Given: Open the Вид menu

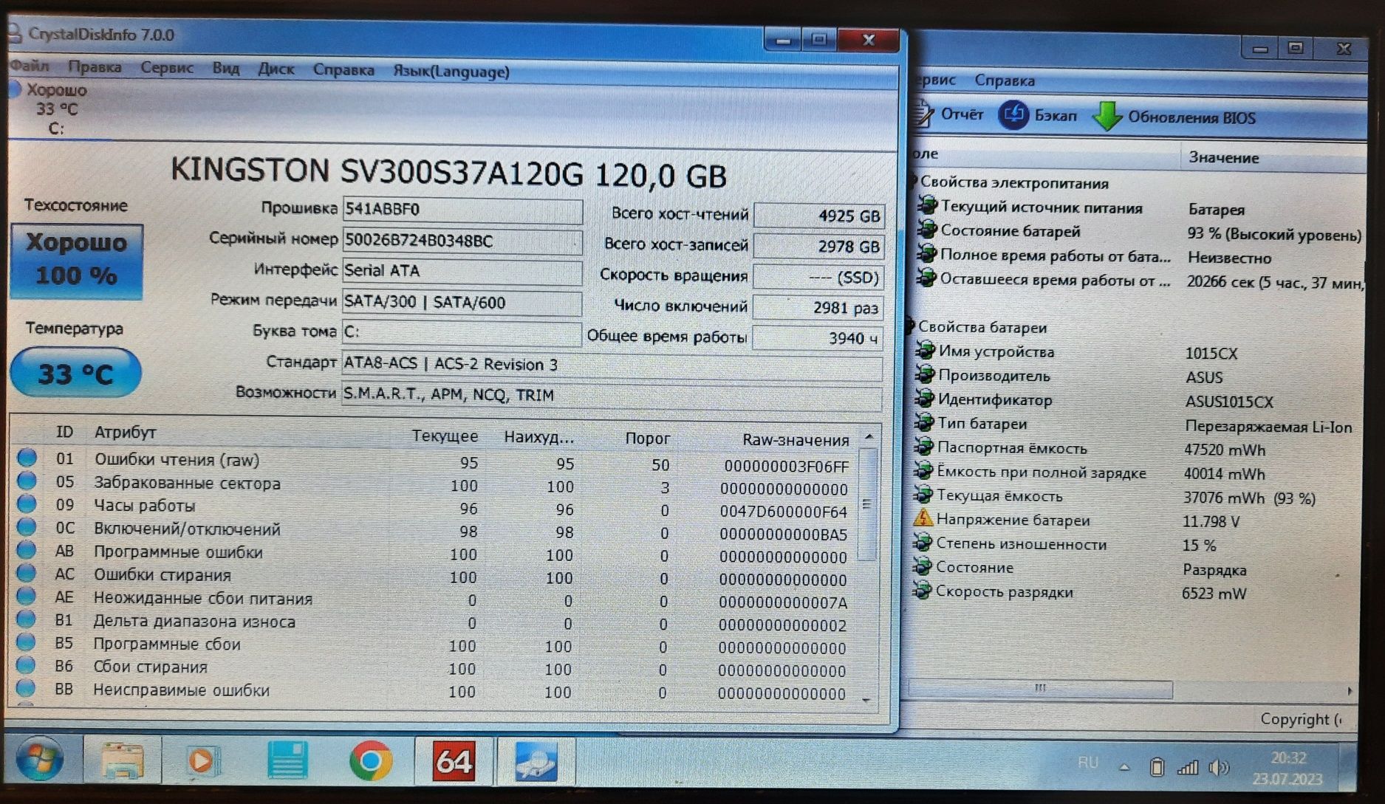Looking at the screenshot, I should click(225, 69).
